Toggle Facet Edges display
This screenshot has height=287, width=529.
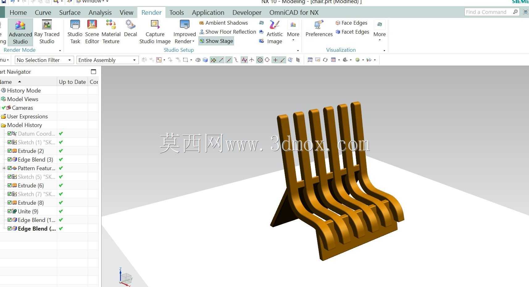pyautogui.click(x=352, y=32)
